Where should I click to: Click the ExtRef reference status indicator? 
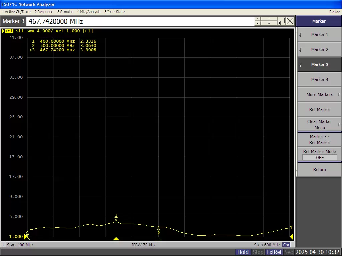coord(274,252)
